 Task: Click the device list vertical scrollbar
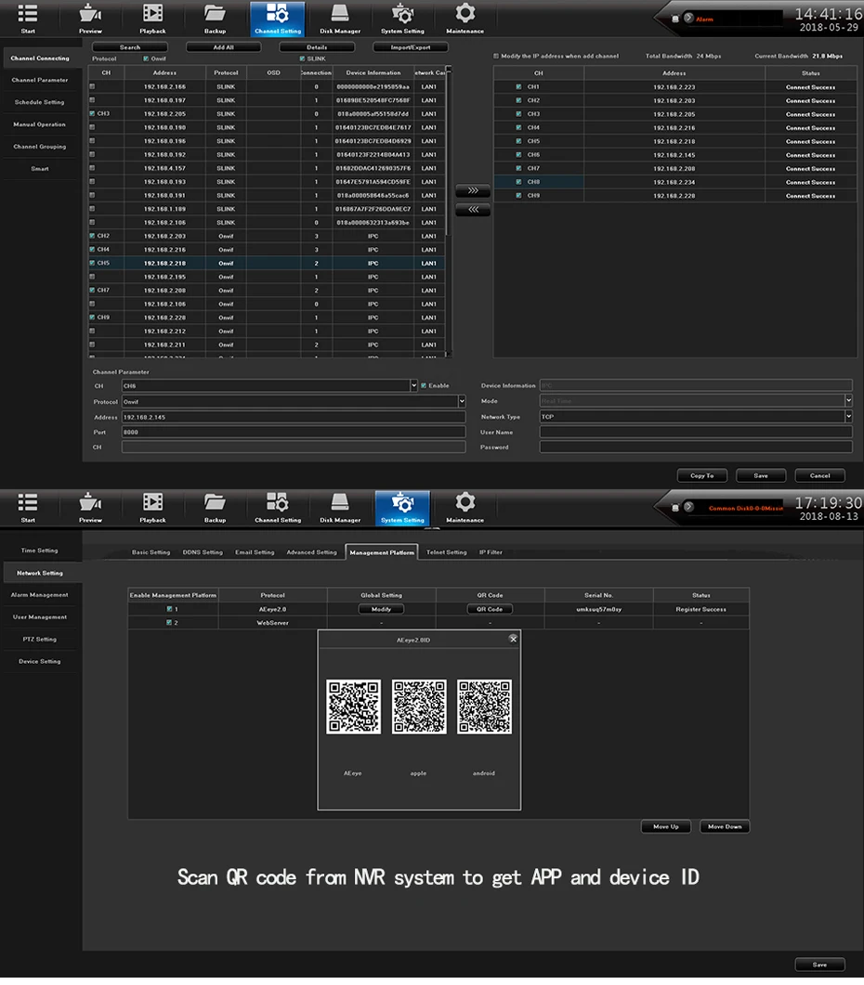pyautogui.click(x=448, y=150)
